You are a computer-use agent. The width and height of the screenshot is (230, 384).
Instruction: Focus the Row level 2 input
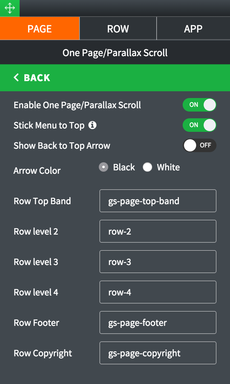tap(158, 231)
